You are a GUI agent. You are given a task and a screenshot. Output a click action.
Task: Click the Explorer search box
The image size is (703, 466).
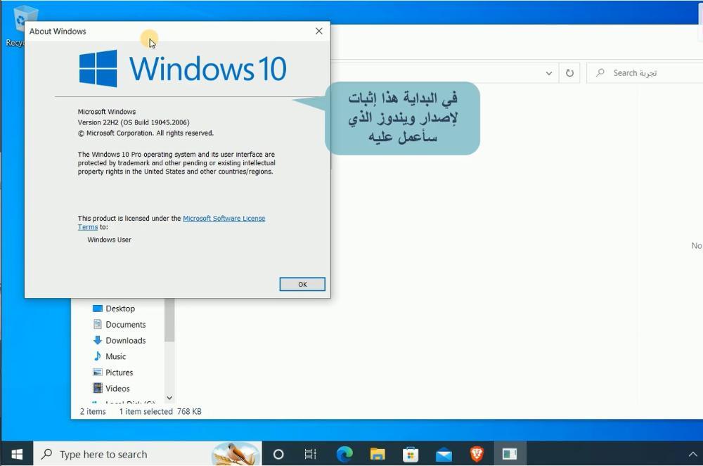tap(645, 73)
